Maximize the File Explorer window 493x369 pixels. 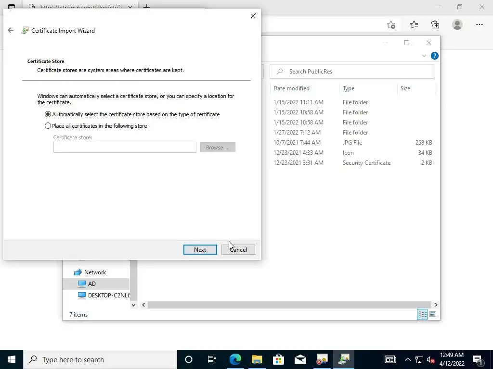[407, 43]
